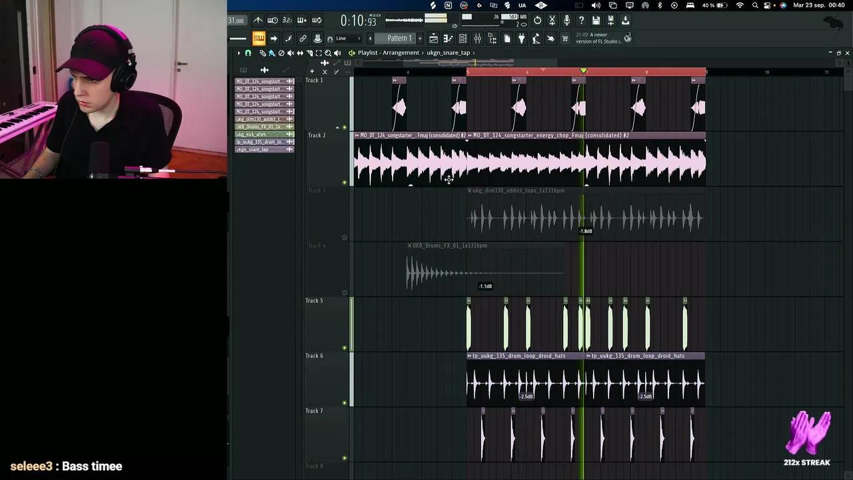Open clip menu of UKB_Drums_FX_01 clip
This screenshot has width=853, height=480.
click(x=410, y=245)
